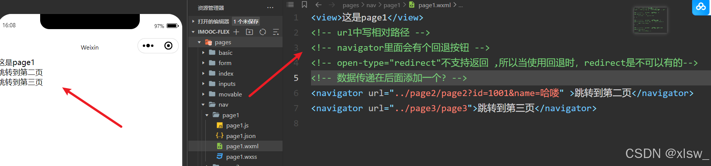This screenshot has width=711, height=166.
Task: Click the breadcrumb ellipsis after page1.wxml
Action: click(461, 5)
